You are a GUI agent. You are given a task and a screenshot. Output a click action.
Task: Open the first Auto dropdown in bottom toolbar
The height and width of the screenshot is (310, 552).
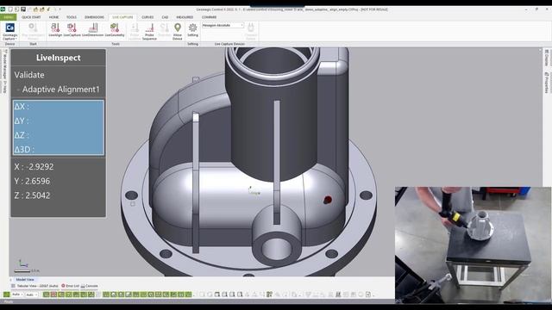coord(17,294)
